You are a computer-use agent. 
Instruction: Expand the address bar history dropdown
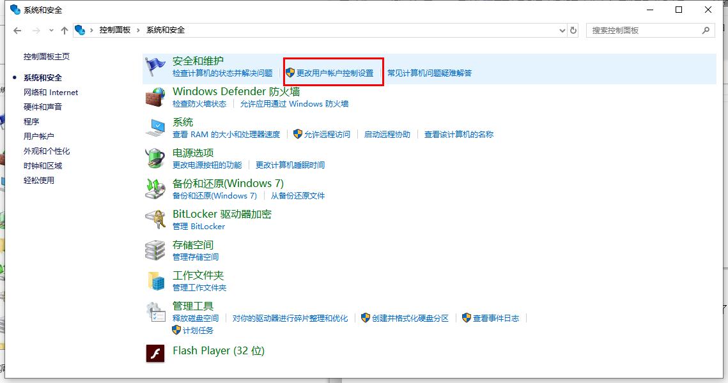pyautogui.click(x=562, y=30)
